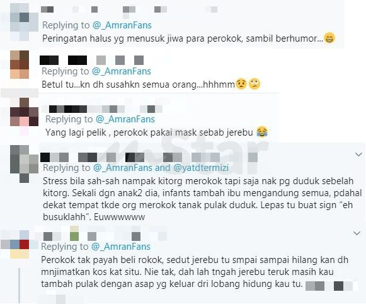The width and height of the screenshot is (366, 304).
Task: Click the rolling eyes emoji
Action: [254, 84]
